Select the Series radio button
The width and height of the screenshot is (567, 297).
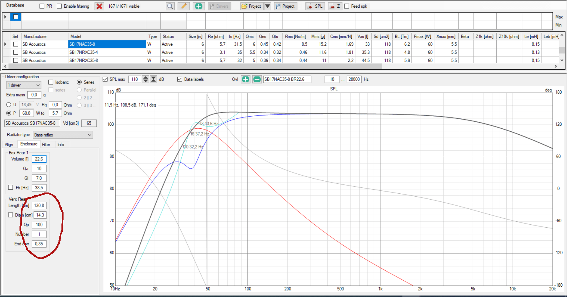[x=79, y=82]
